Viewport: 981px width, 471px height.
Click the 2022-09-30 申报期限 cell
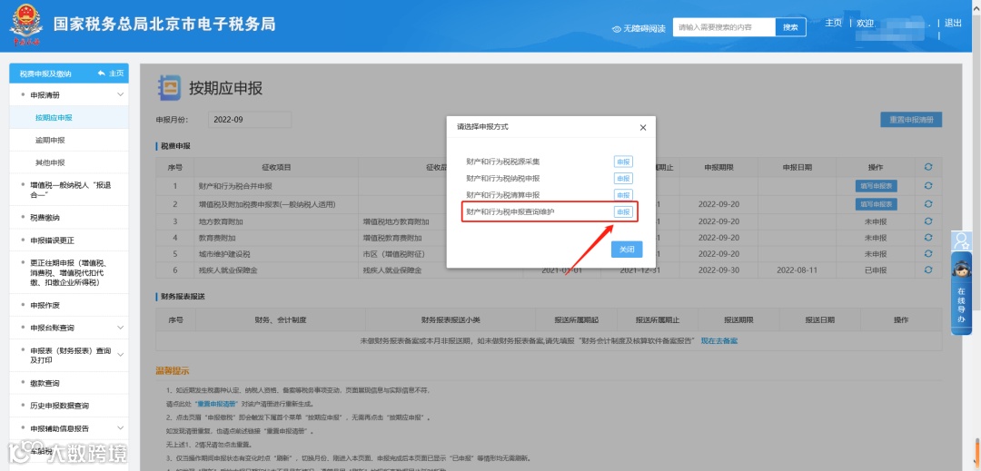(x=718, y=270)
